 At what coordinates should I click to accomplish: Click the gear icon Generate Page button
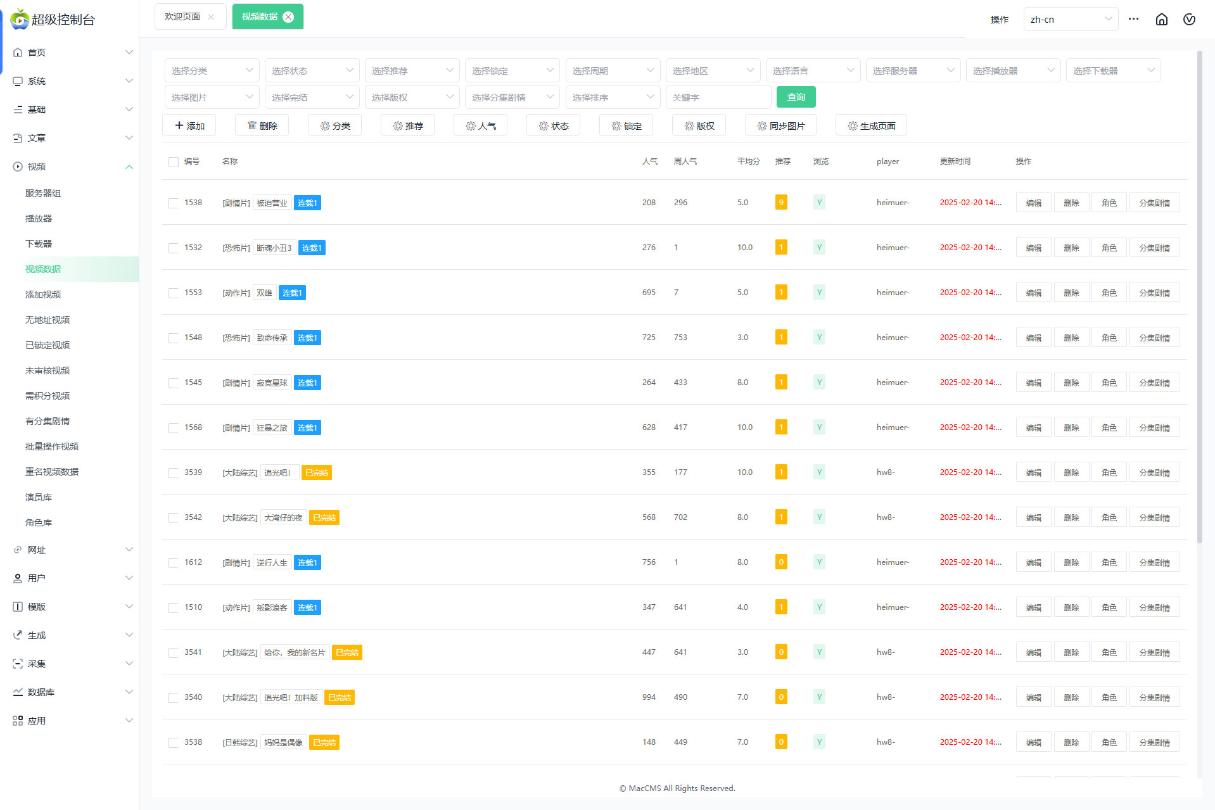tap(871, 125)
